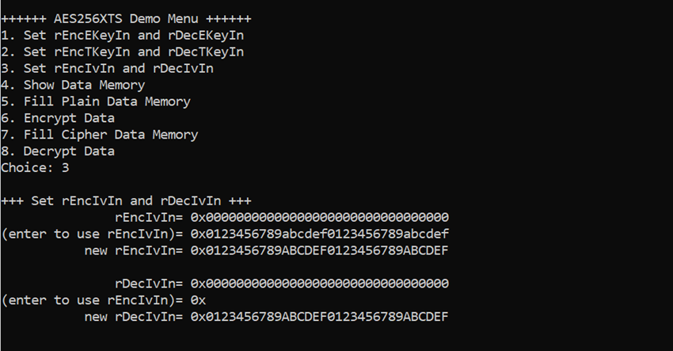Select menu entry 6 Encrypt Data
Image resolution: width=673 pixels, height=351 pixels.
(x=58, y=118)
